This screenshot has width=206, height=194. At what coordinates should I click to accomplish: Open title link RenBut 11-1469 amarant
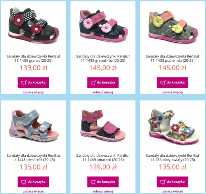[103, 158]
